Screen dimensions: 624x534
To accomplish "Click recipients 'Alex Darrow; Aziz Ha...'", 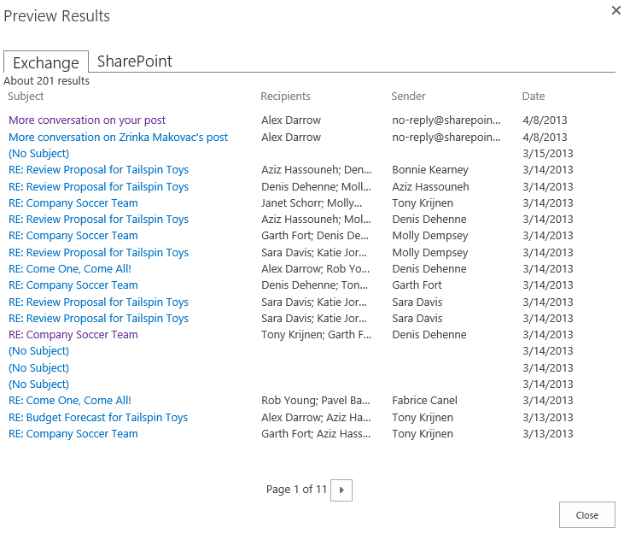I will click(x=316, y=417).
